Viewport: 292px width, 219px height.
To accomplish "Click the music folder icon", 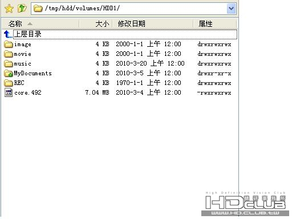I will [9, 64].
